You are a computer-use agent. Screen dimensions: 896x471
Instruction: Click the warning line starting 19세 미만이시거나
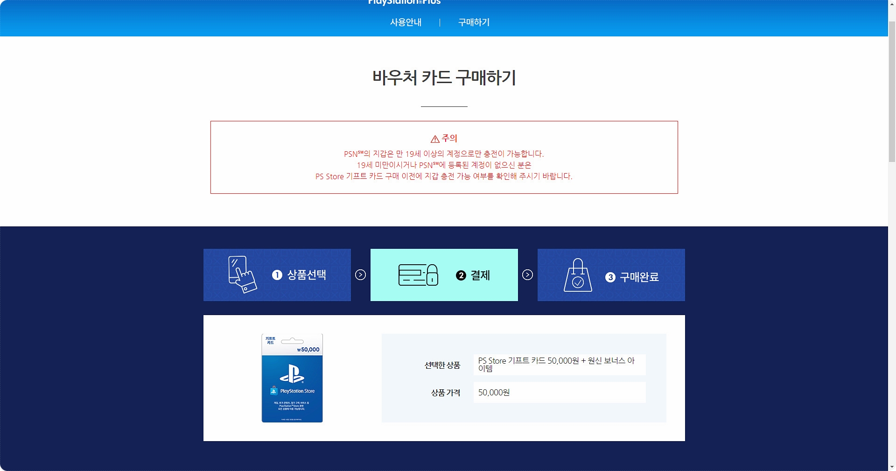click(x=444, y=165)
